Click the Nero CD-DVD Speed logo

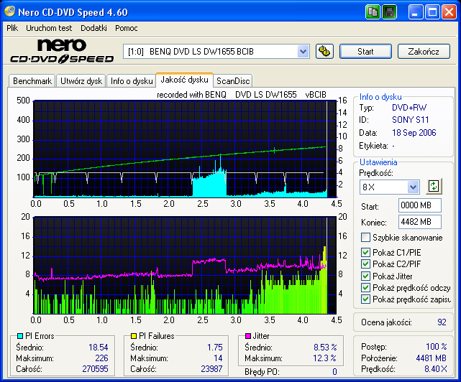coord(62,51)
